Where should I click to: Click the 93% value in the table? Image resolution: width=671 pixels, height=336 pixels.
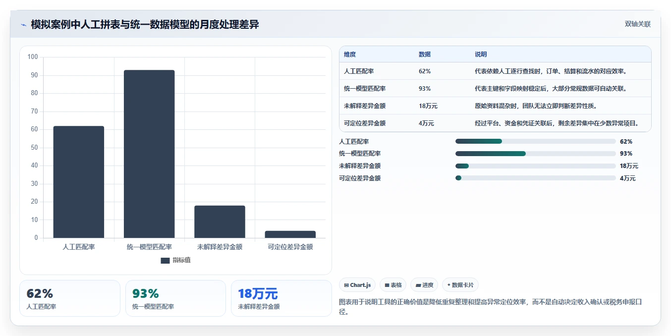(x=425, y=89)
